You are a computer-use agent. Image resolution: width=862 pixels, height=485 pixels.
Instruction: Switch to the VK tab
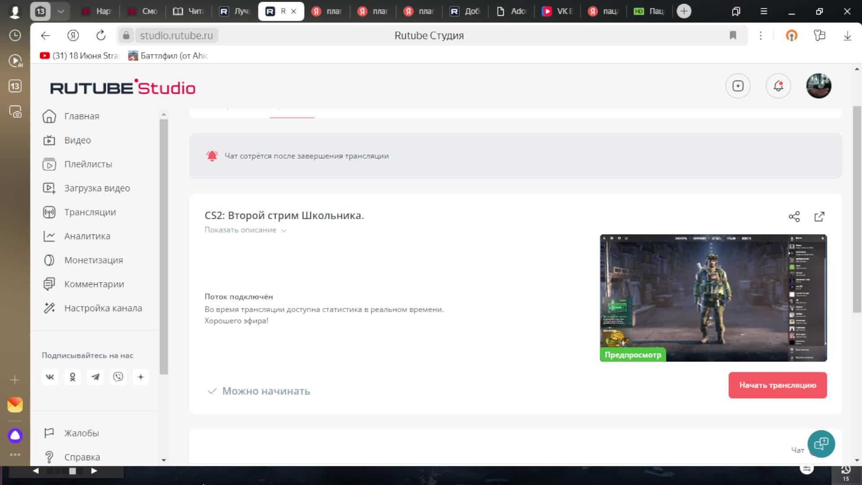(x=557, y=11)
